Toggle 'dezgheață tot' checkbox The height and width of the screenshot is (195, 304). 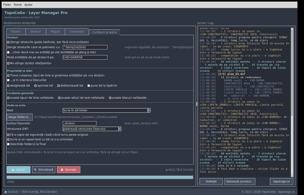(8, 85)
